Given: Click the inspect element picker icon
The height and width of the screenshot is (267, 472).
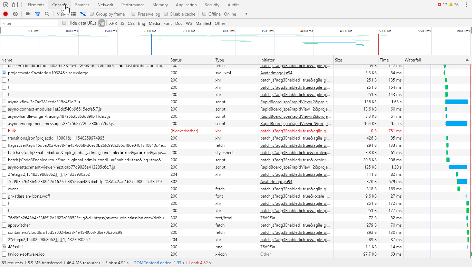Looking at the screenshot, I should (6, 5).
